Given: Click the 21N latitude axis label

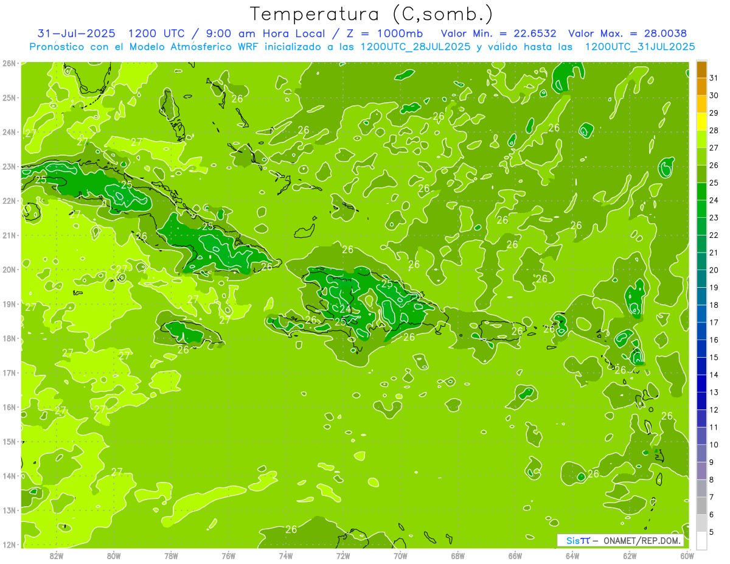Looking at the screenshot, I should pyautogui.click(x=9, y=235).
